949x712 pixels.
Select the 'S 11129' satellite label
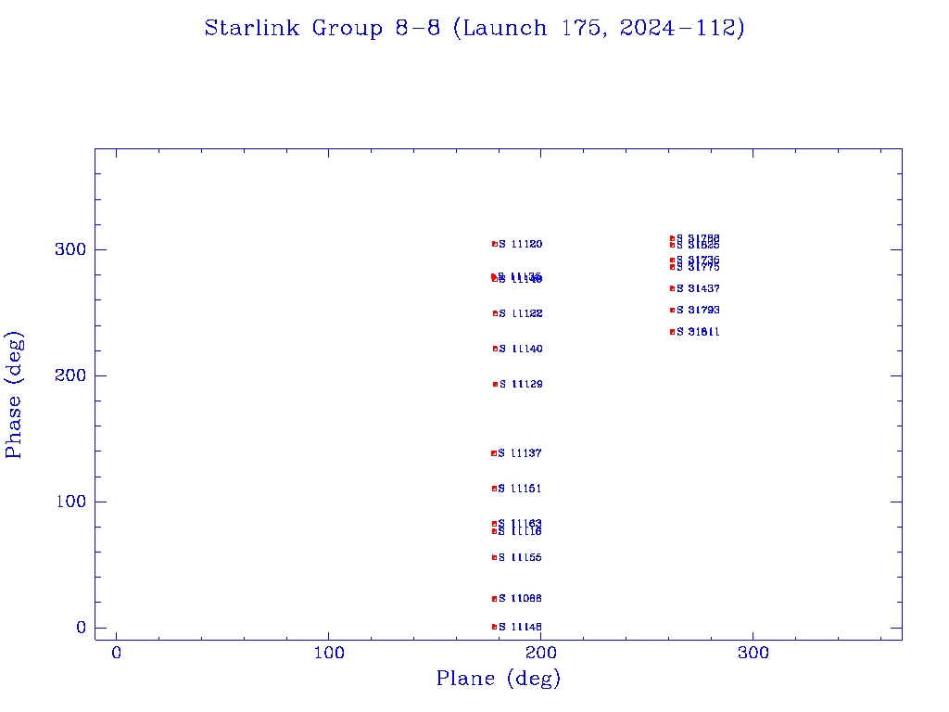(521, 384)
